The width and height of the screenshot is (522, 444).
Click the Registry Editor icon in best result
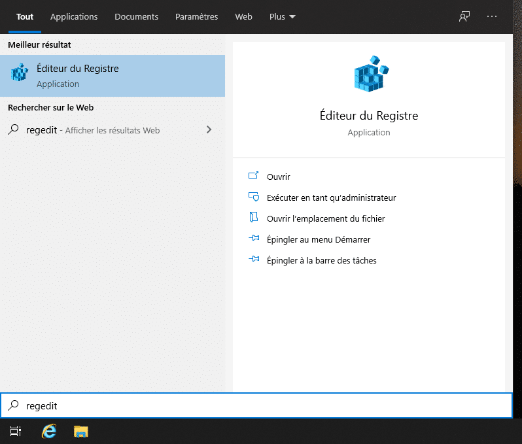[x=20, y=73]
